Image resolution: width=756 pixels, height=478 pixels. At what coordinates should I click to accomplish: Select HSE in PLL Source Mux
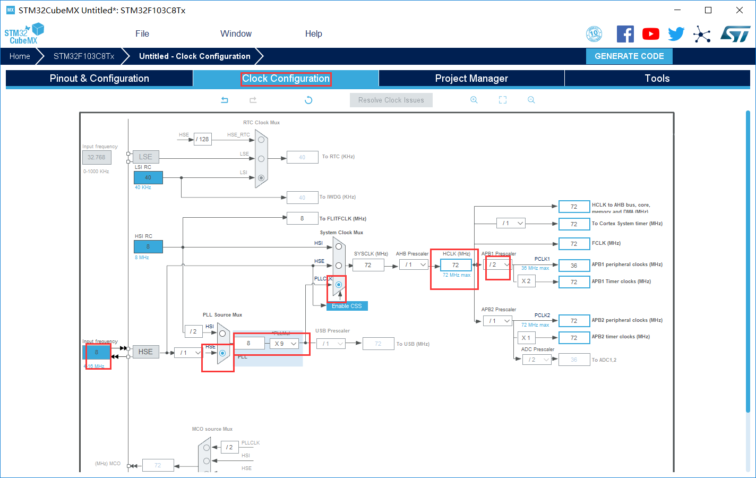tap(222, 353)
